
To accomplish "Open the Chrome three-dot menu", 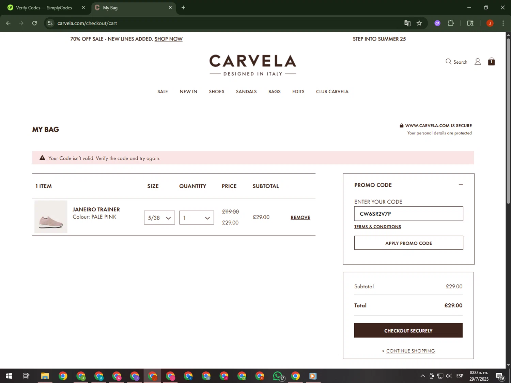I will (503, 23).
